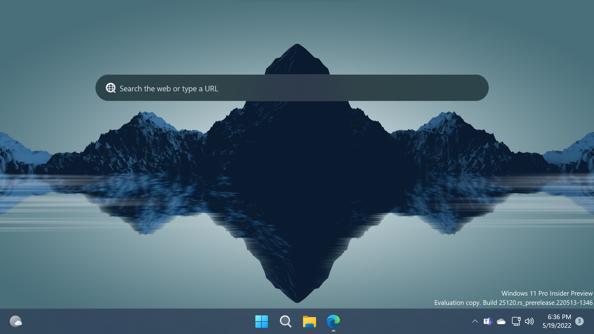Select the desktop wallpaper background
Image resolution: width=594 pixels, height=334 pixels.
pyautogui.click(x=124, y=217)
